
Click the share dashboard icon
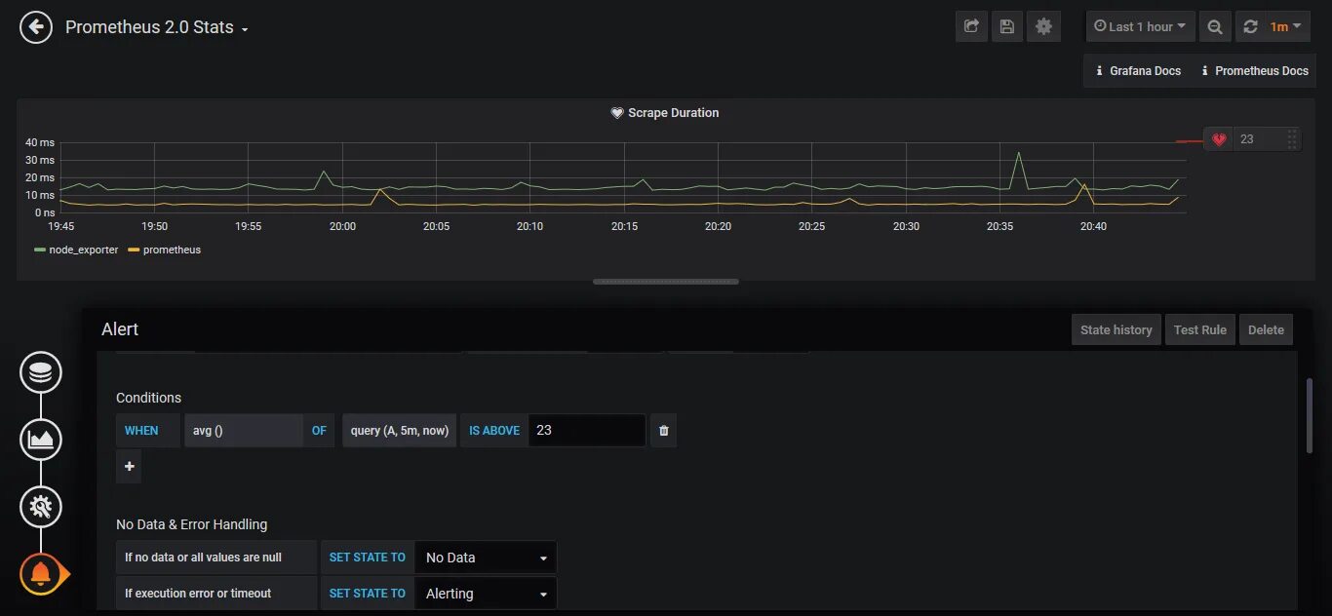(x=971, y=27)
